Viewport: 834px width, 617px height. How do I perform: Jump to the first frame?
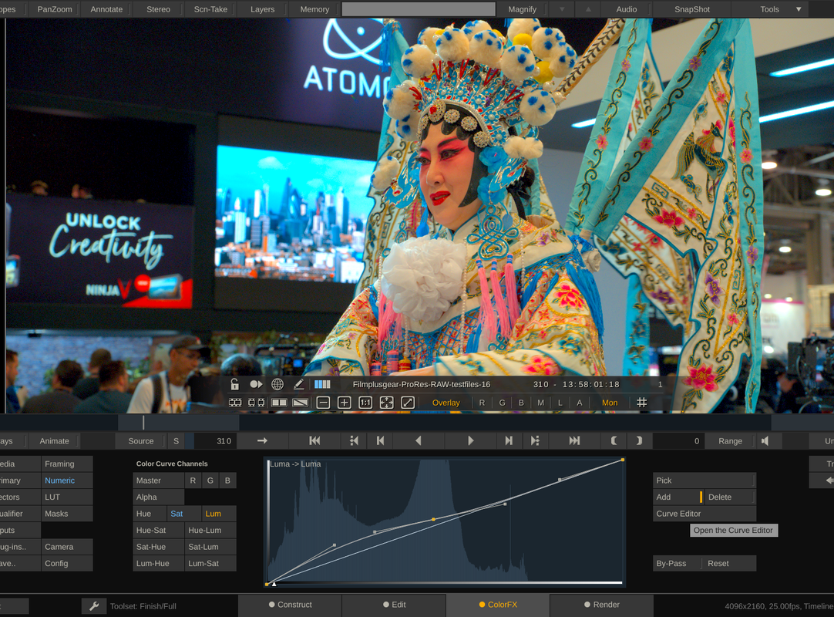coord(315,441)
